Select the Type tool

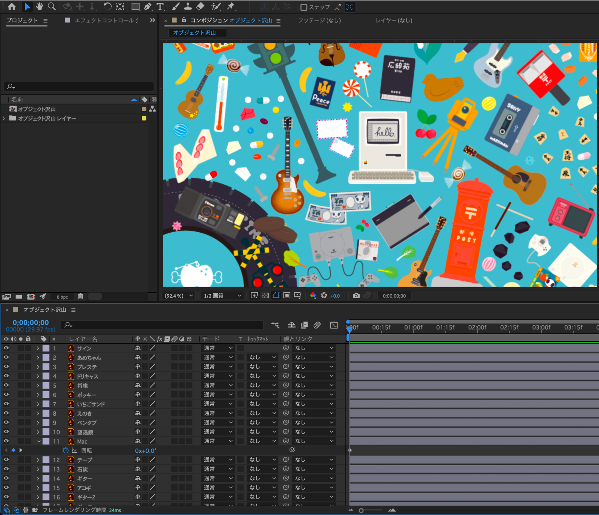click(160, 6)
